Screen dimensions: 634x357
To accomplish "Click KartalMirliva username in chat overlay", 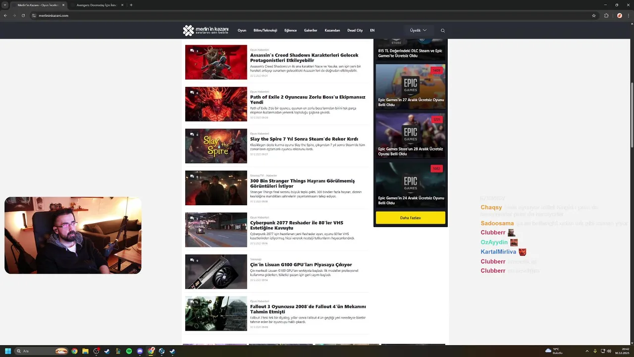I will (x=498, y=252).
